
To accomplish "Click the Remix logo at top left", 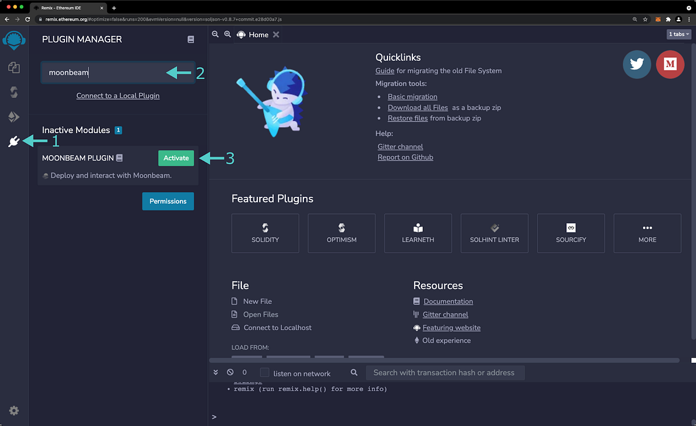I will point(13,41).
